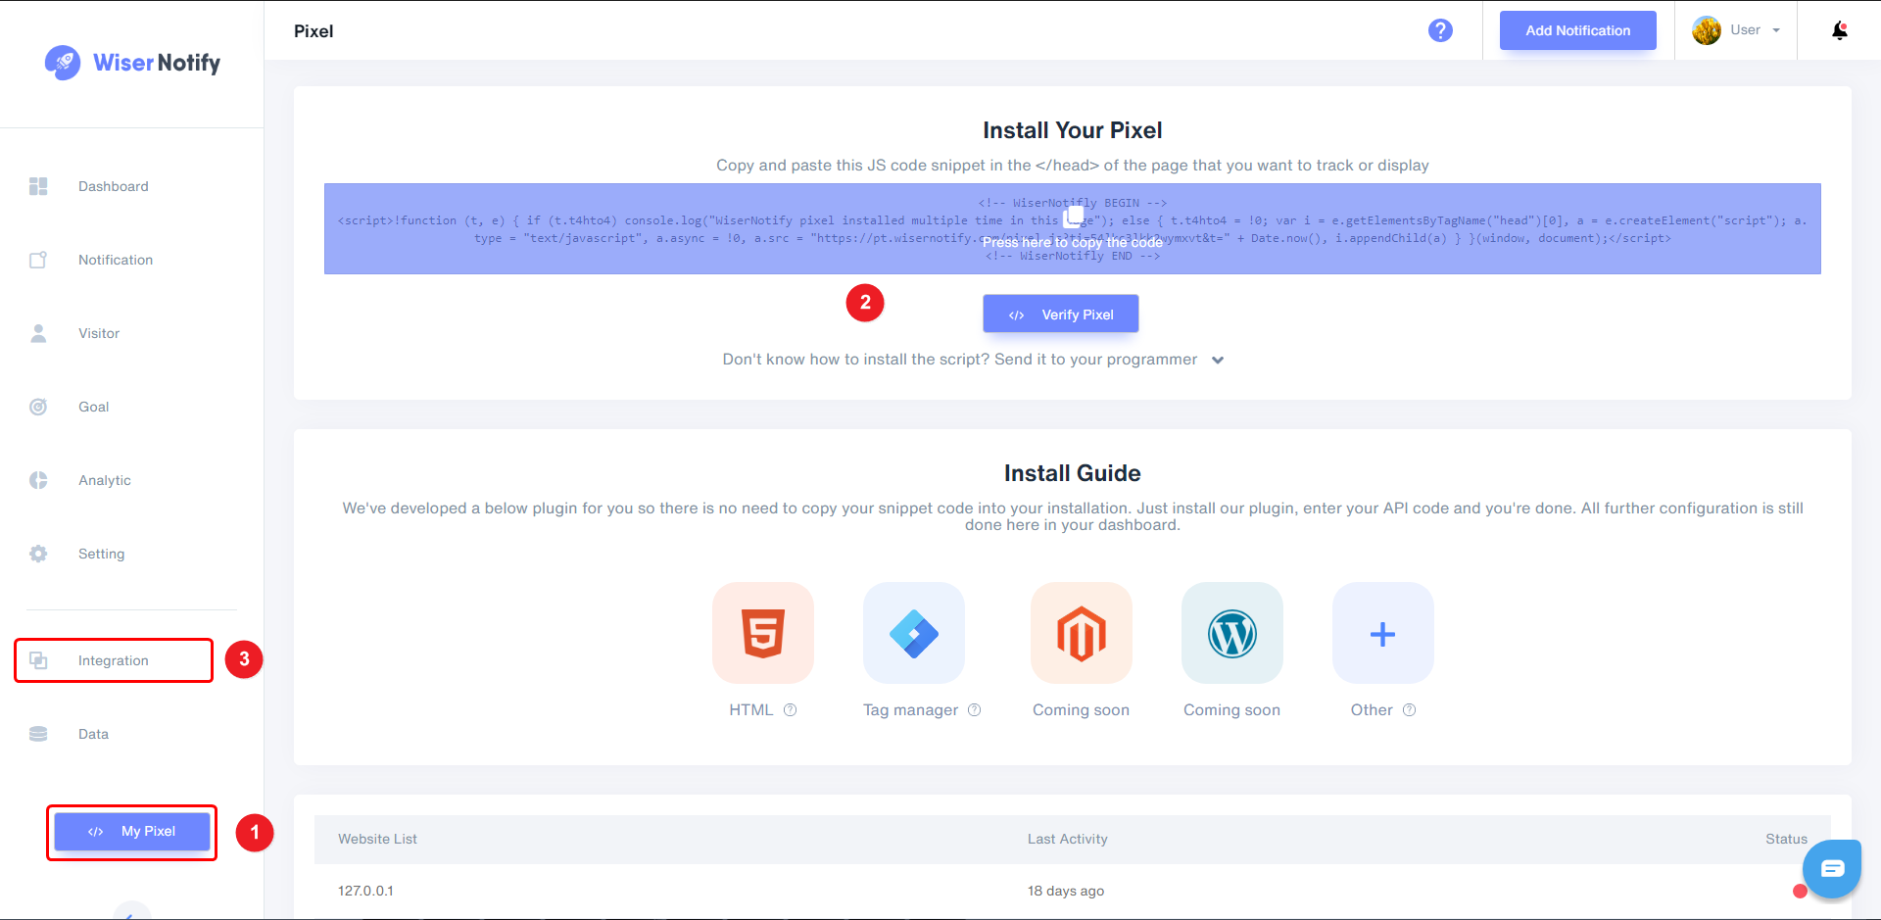Open the Dashboard grid icon

tap(38, 186)
